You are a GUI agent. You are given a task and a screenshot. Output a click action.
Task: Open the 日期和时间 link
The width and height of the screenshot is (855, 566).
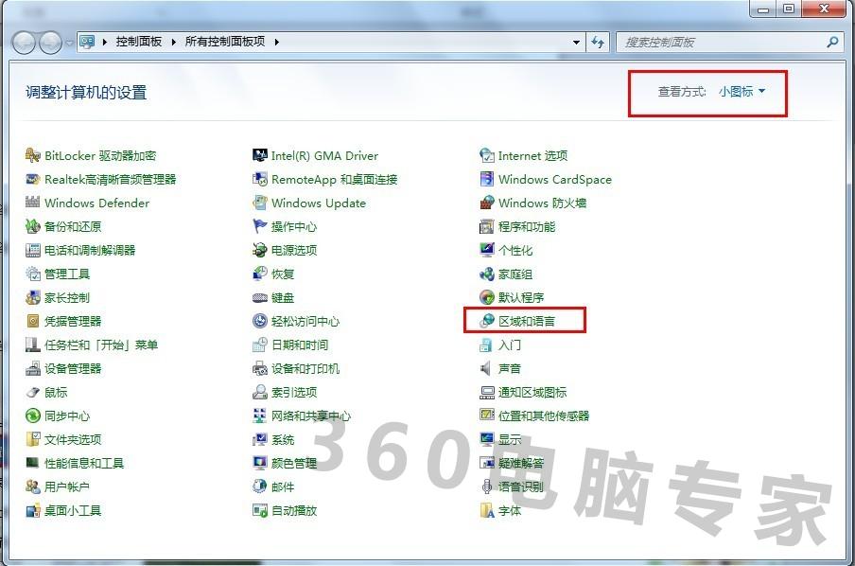(x=300, y=345)
